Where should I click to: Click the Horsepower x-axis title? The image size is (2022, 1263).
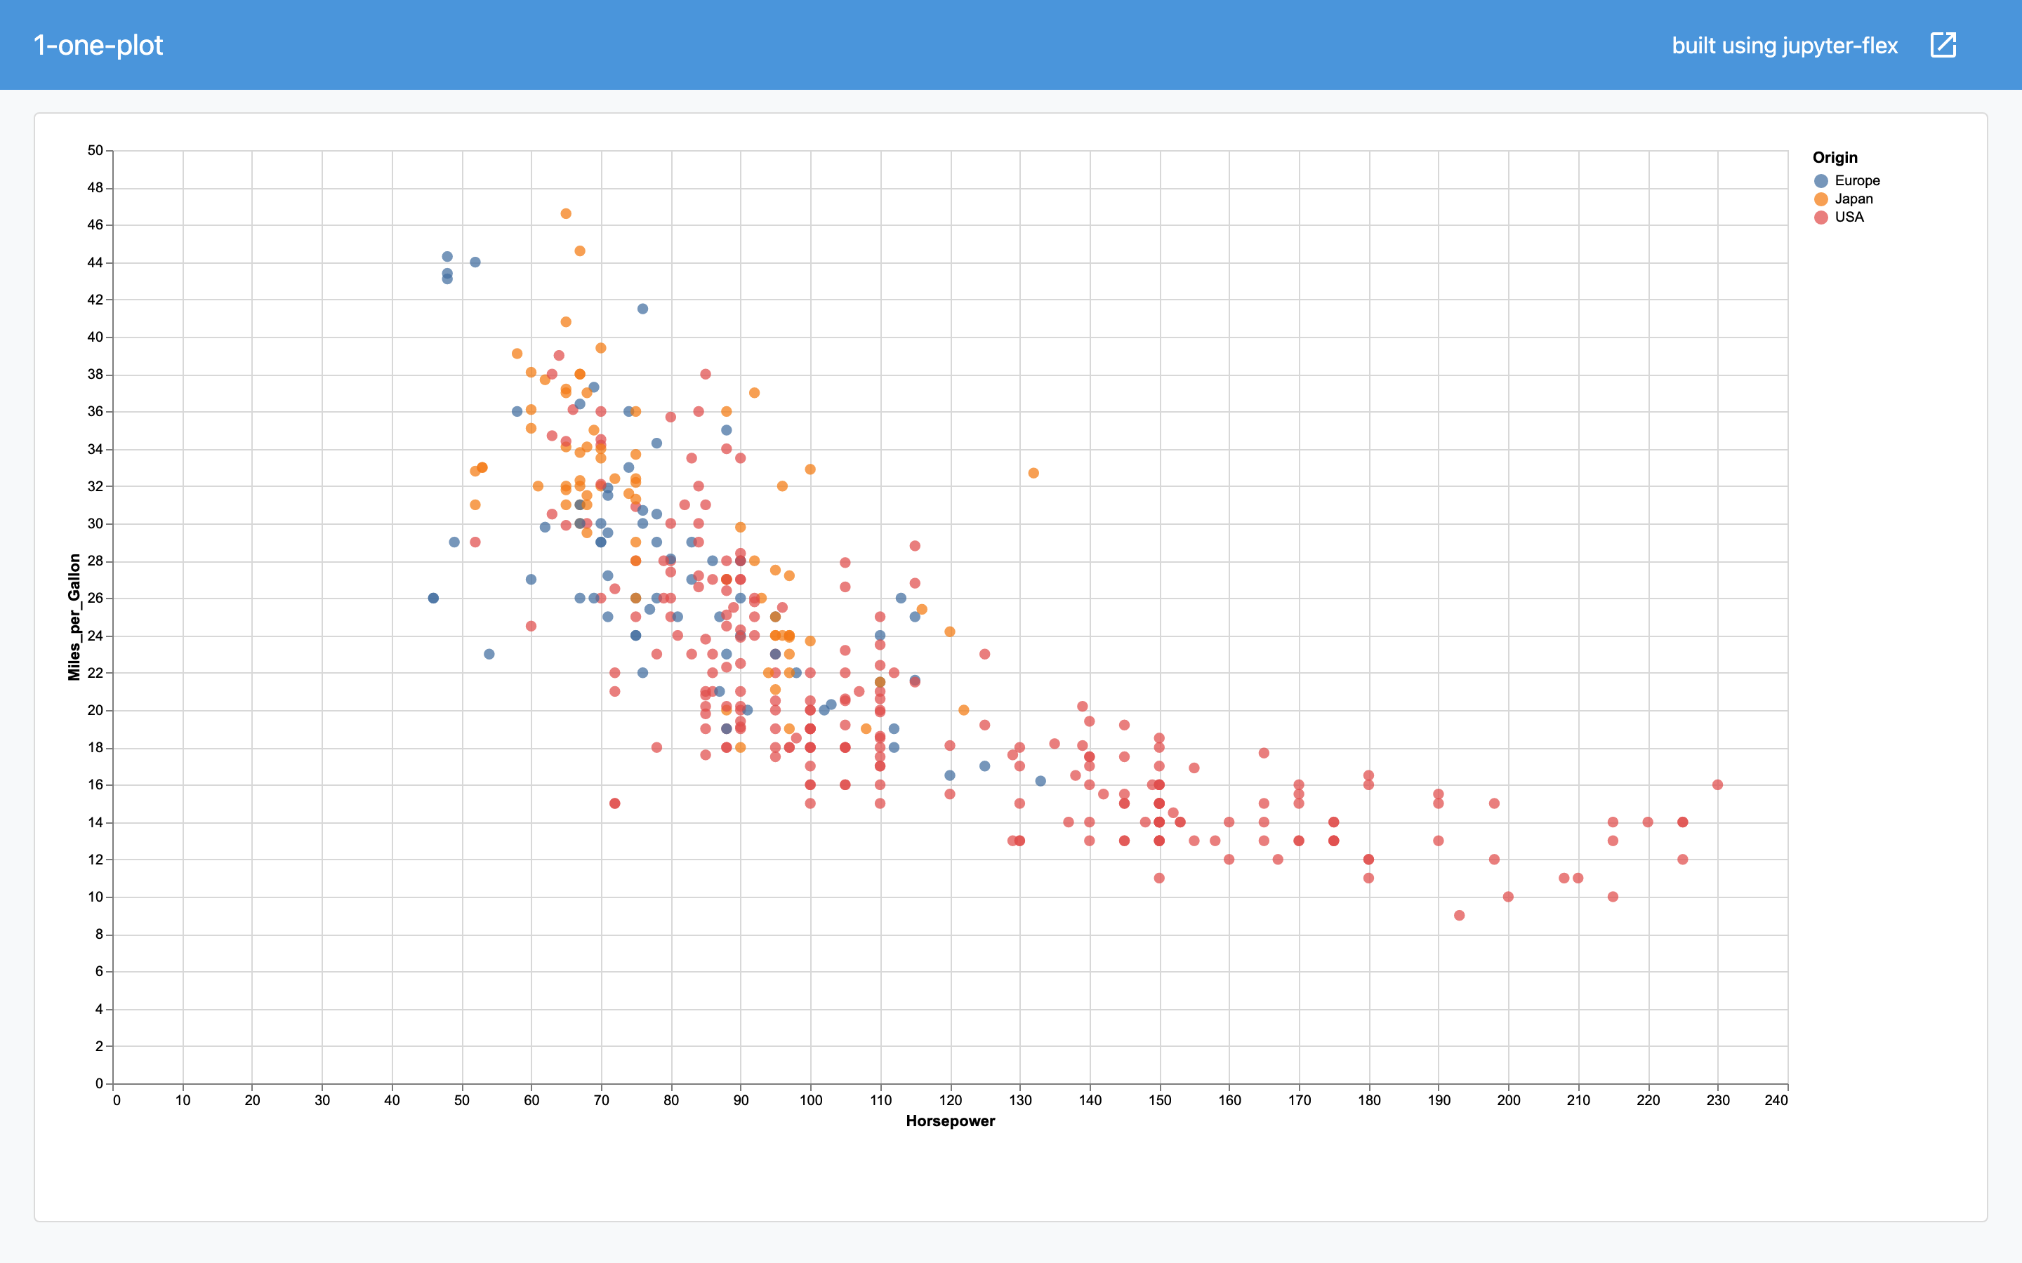(x=950, y=1121)
